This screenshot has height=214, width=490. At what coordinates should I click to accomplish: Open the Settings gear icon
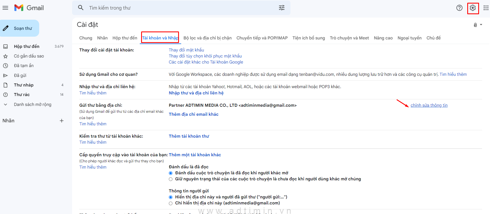pos(473,8)
